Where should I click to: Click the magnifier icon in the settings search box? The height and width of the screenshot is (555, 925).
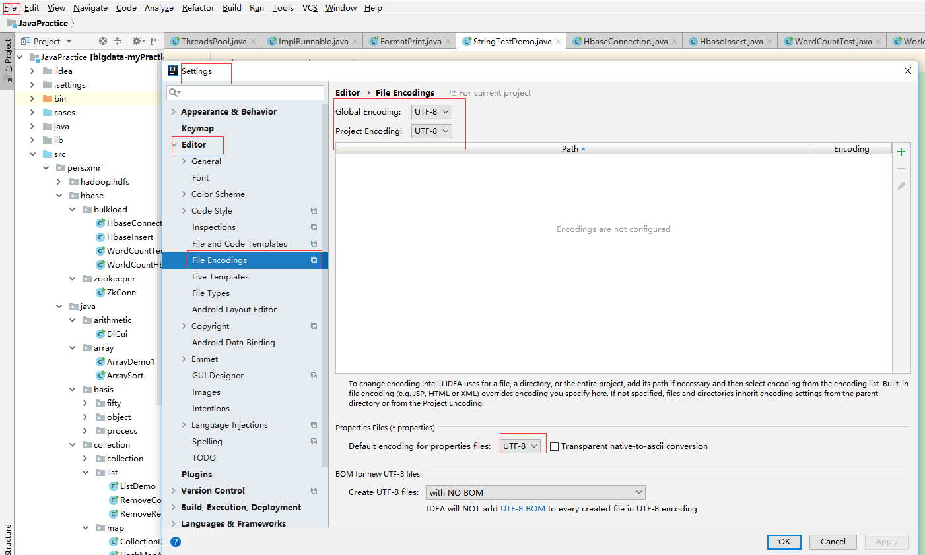pos(174,93)
